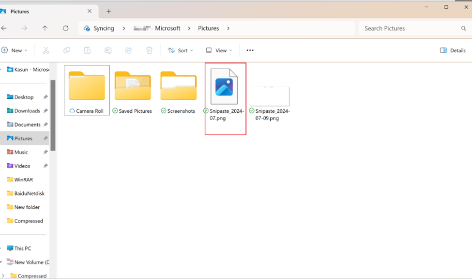Image resolution: width=472 pixels, height=279 pixels.
Task: Open the Sort options dropdown
Action: 180,50
